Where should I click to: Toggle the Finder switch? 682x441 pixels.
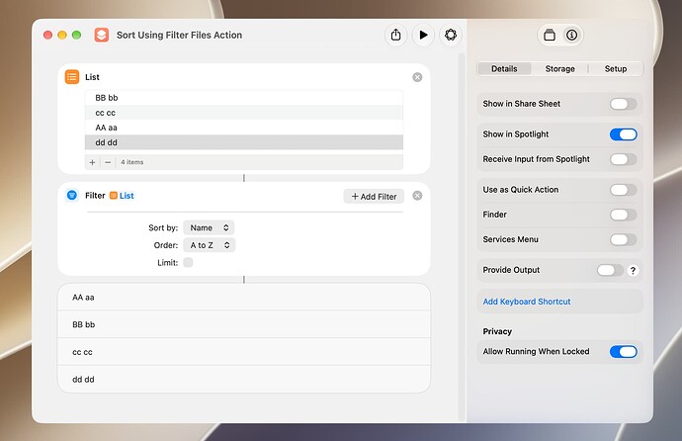(624, 215)
